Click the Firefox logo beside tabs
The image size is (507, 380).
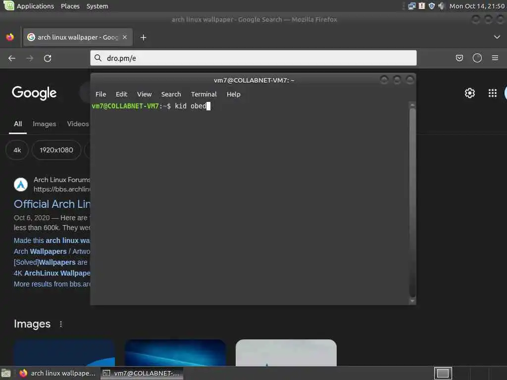(x=10, y=37)
